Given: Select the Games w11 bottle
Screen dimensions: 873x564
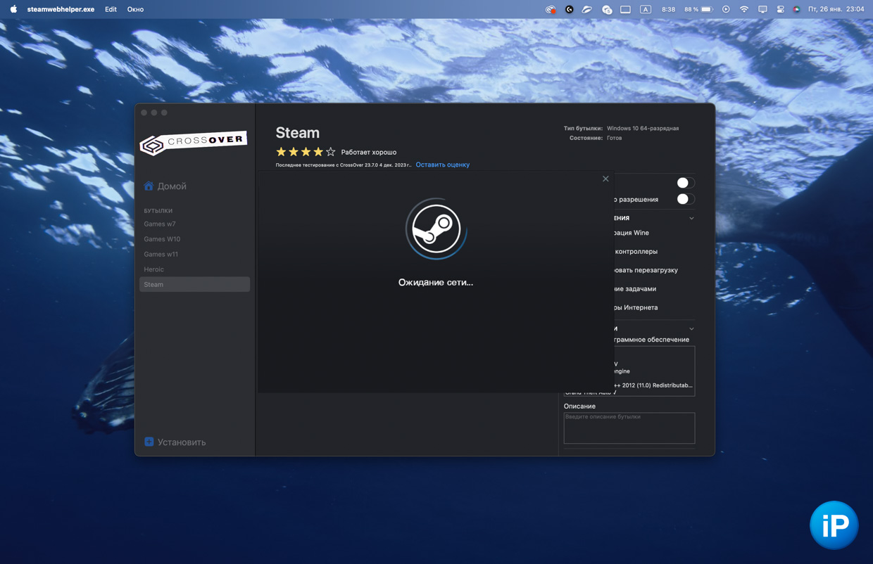Looking at the screenshot, I should pyautogui.click(x=194, y=254).
